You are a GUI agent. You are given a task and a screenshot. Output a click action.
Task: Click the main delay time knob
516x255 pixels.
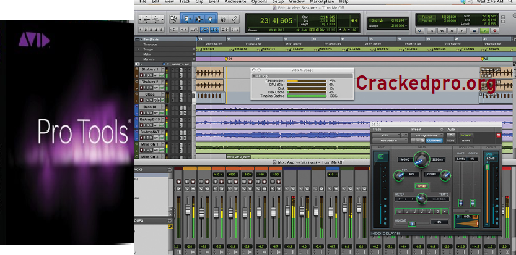point(421,159)
